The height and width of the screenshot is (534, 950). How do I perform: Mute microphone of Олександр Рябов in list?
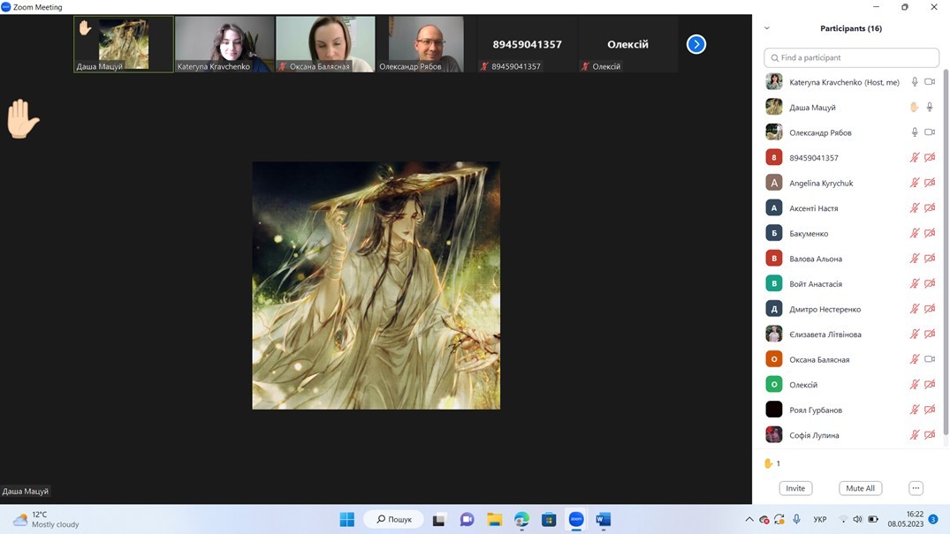point(915,132)
